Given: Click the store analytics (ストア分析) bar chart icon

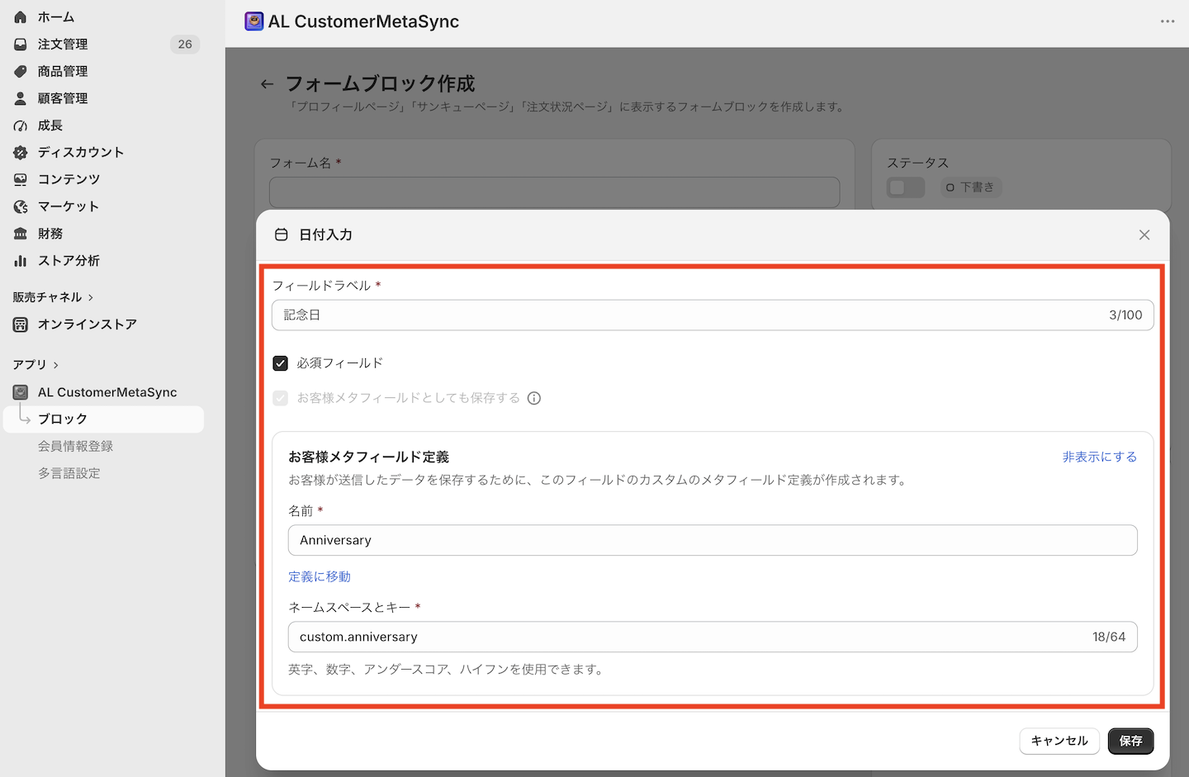Looking at the screenshot, I should [x=21, y=260].
